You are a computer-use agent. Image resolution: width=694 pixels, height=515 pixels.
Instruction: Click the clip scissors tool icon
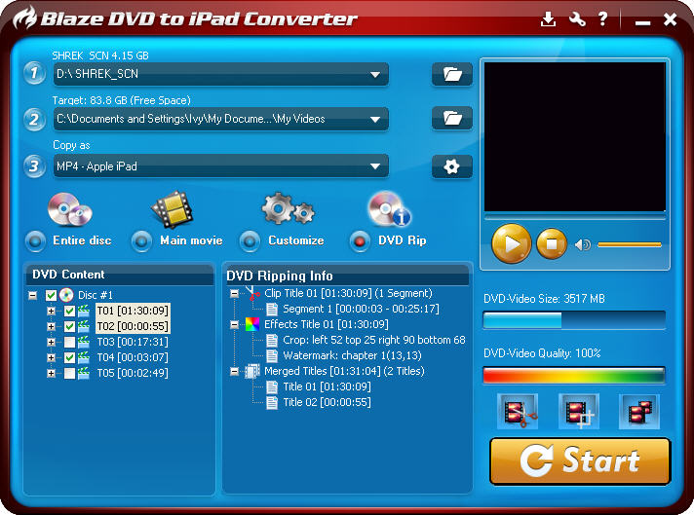(517, 413)
